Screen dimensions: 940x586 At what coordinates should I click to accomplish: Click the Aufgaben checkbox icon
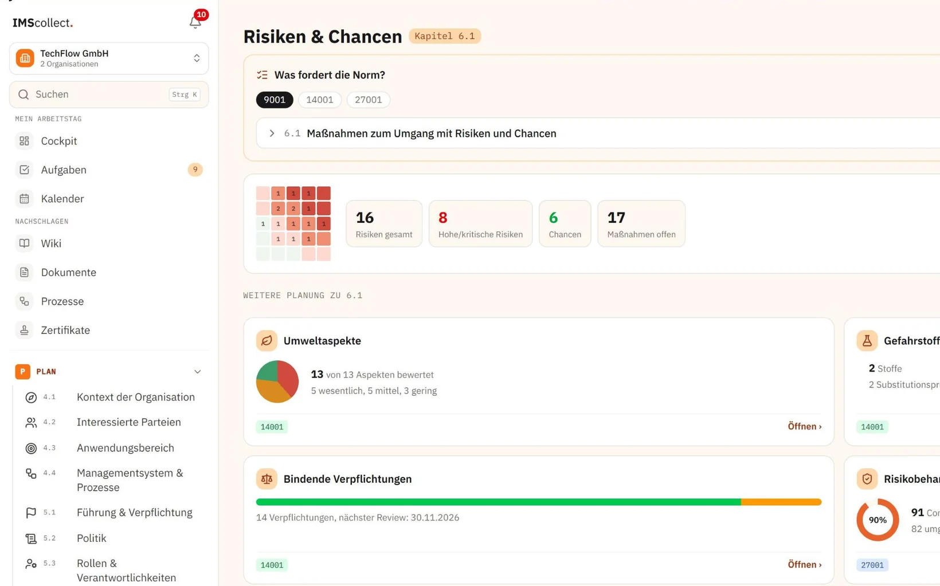tap(24, 170)
